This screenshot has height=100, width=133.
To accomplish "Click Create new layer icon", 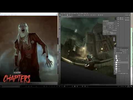I will pos(126,74).
